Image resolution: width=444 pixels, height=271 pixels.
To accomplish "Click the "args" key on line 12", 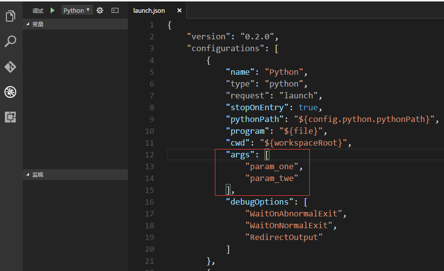I will click(240, 154).
